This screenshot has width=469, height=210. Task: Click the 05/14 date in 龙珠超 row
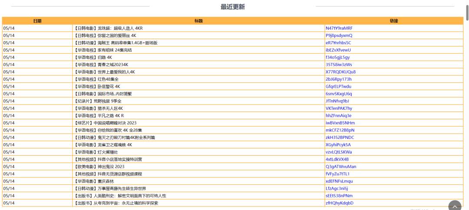click(x=9, y=28)
